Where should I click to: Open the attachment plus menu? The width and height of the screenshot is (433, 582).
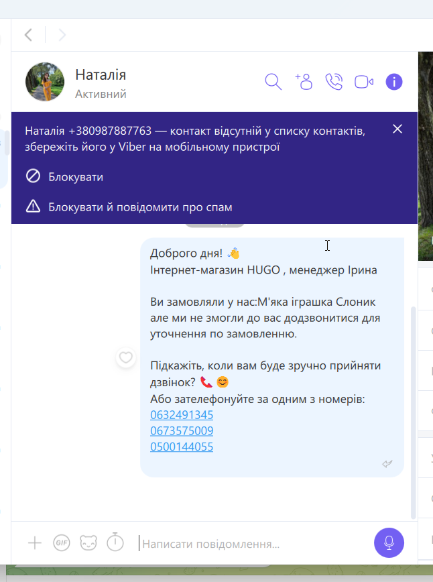[35, 543]
